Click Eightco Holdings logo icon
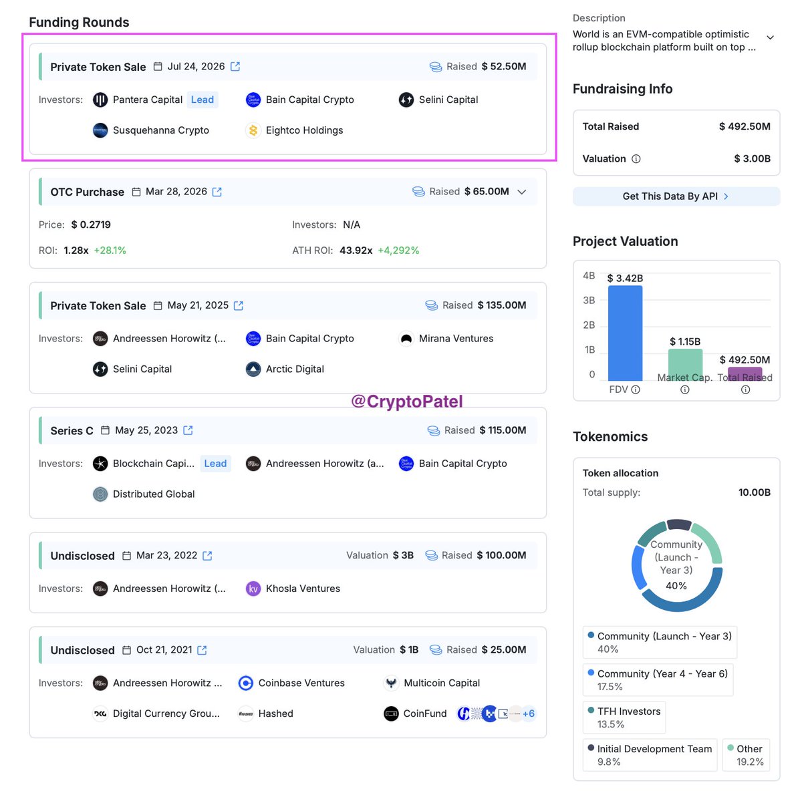This screenshot has width=802, height=791. pyautogui.click(x=253, y=130)
